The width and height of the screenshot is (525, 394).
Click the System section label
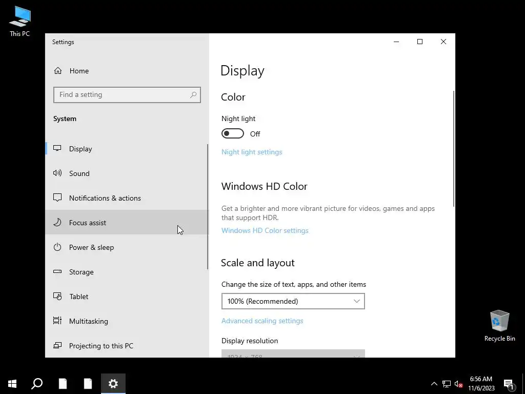tap(65, 119)
